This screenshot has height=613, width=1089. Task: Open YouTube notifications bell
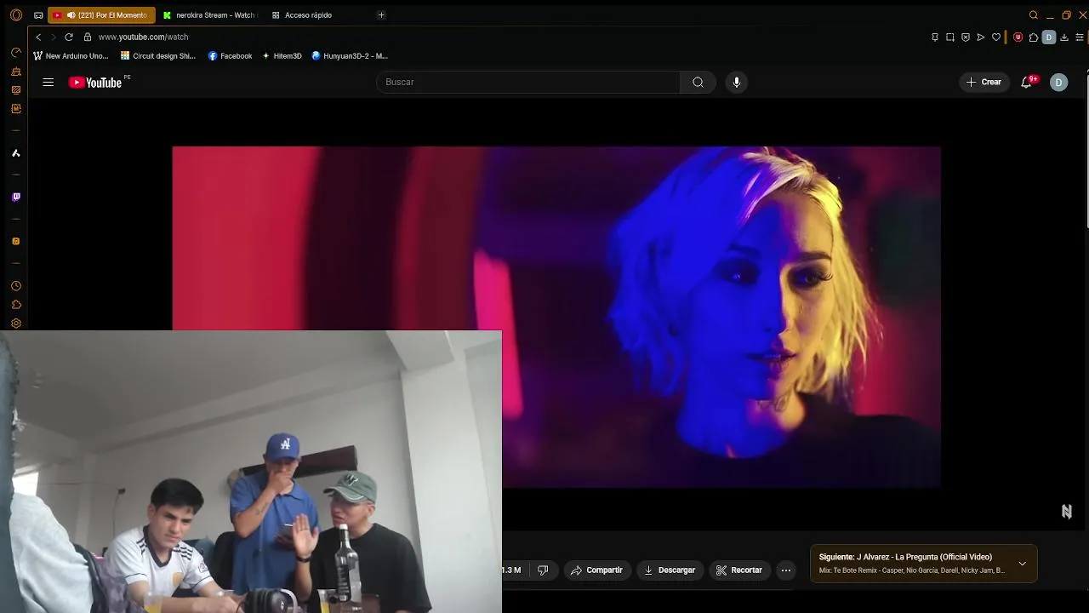(1027, 83)
